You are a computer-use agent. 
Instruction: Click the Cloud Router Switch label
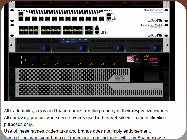pos(152,25)
